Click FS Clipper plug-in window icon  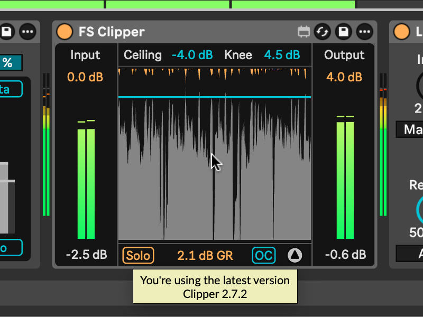point(304,32)
